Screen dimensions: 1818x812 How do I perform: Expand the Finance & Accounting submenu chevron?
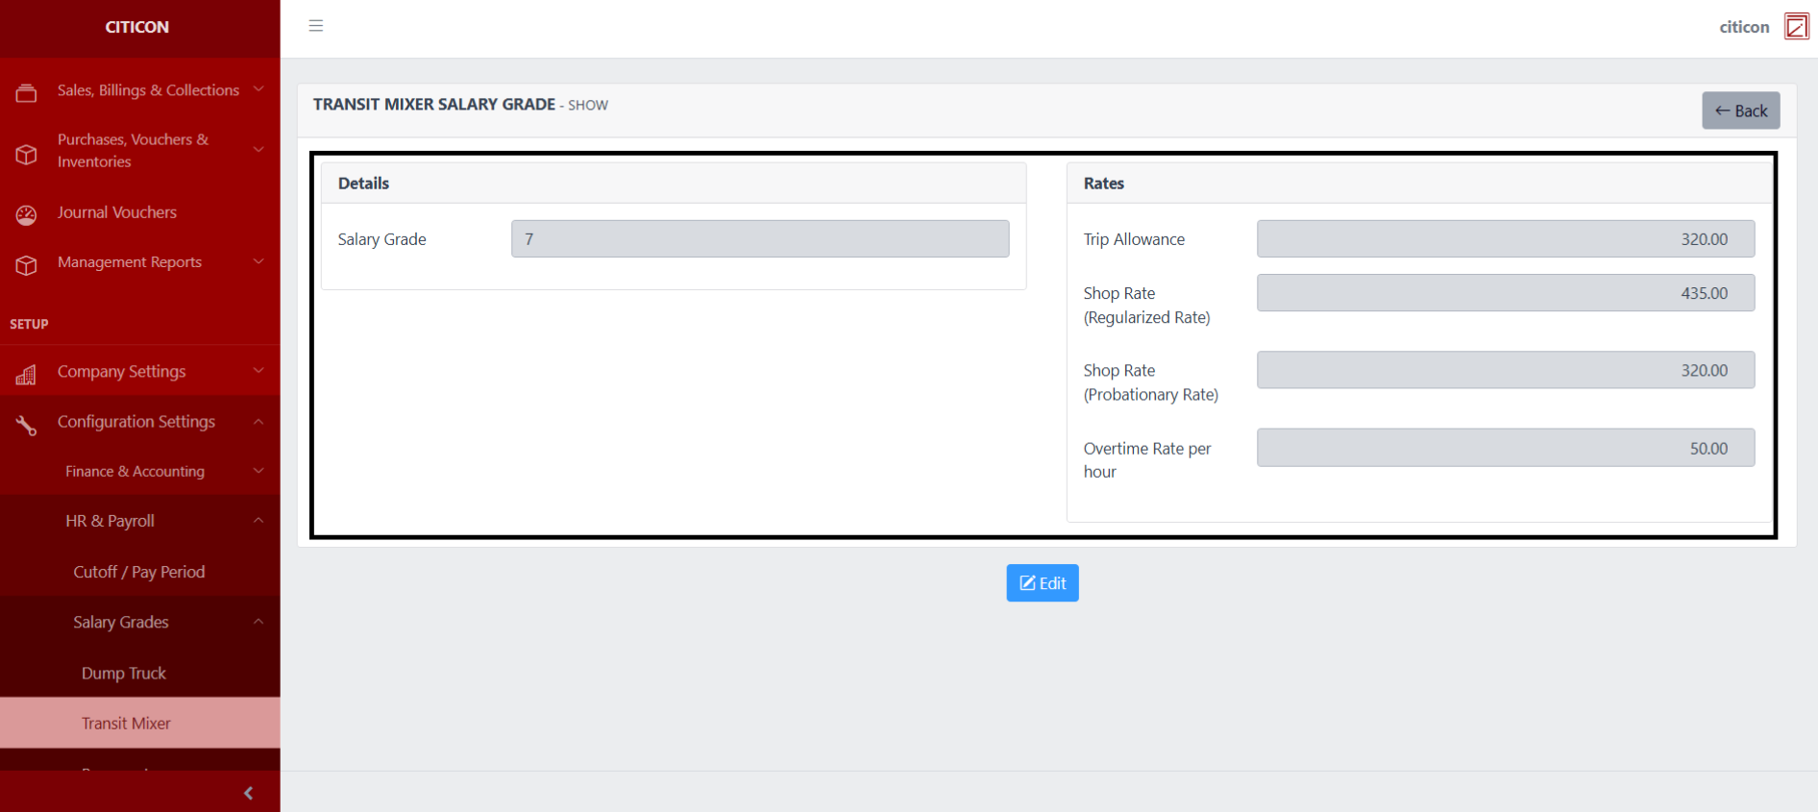coord(258,471)
